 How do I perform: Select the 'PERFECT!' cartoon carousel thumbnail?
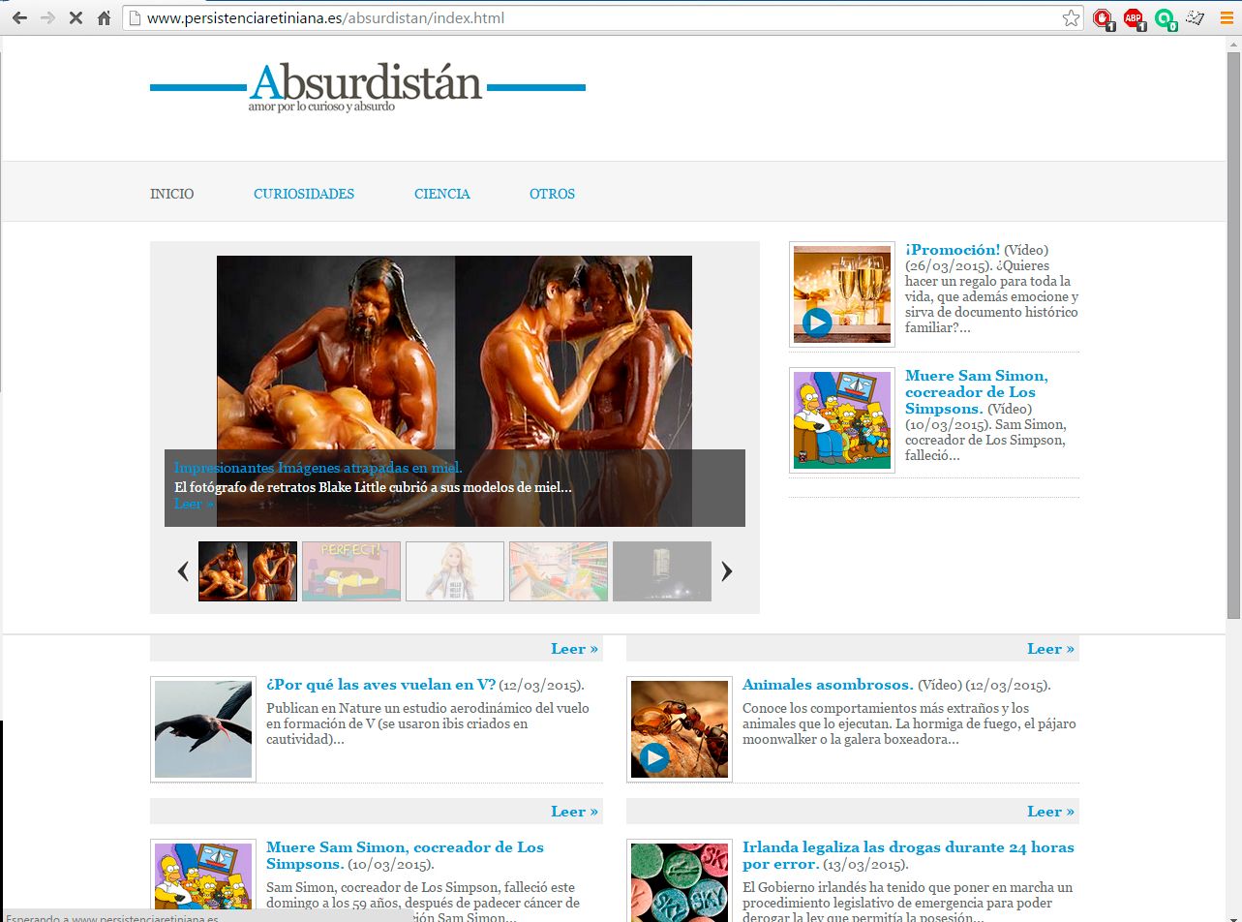[x=351, y=571]
